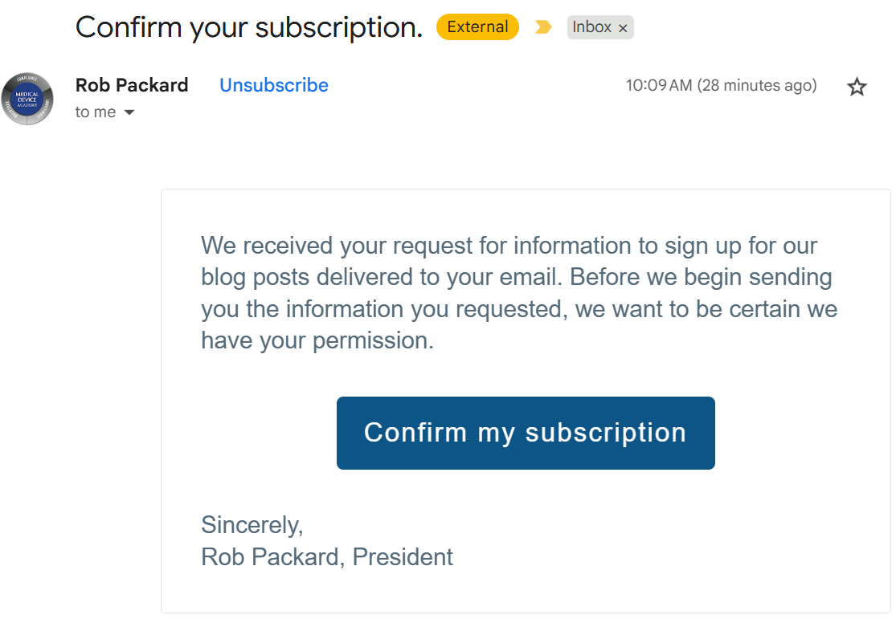
Task: Click the email subject "Confirm your subscription."
Action: click(x=248, y=27)
